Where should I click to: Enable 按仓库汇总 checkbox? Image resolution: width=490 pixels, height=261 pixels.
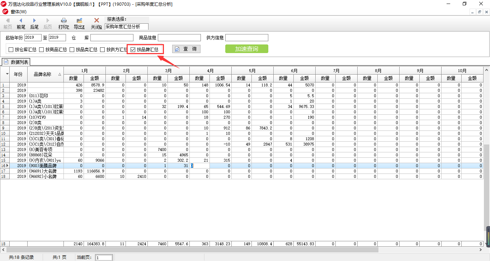click(11, 49)
